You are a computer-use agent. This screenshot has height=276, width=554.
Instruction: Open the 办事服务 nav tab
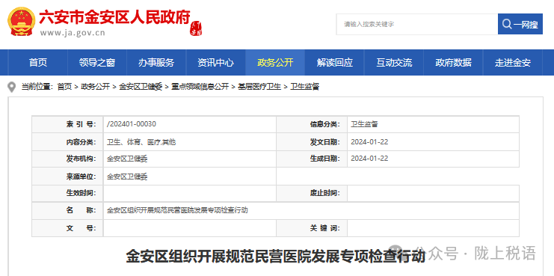pyautogui.click(x=156, y=63)
